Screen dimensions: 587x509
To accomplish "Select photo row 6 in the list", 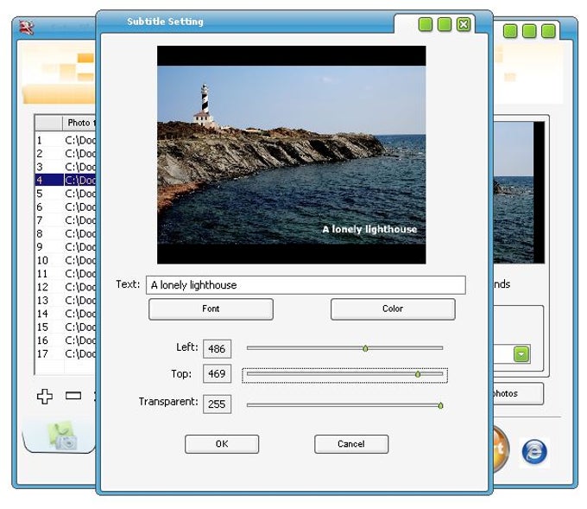I will pos(66,207).
